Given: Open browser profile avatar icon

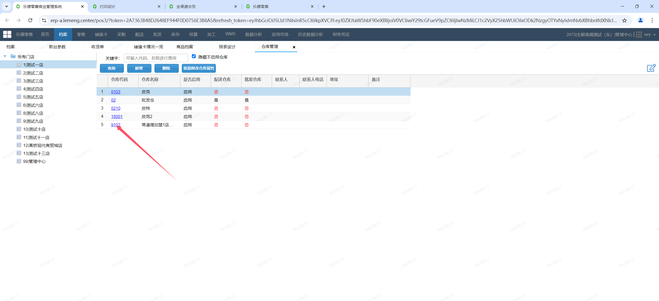Looking at the screenshot, I should pos(640,20).
